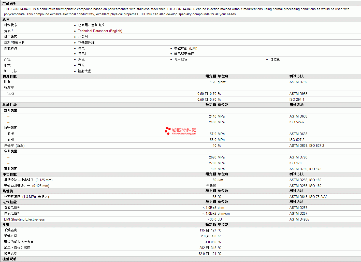Click the 注射说明 section header
Viewport: 361px width, 262px height.
click(x=9, y=259)
